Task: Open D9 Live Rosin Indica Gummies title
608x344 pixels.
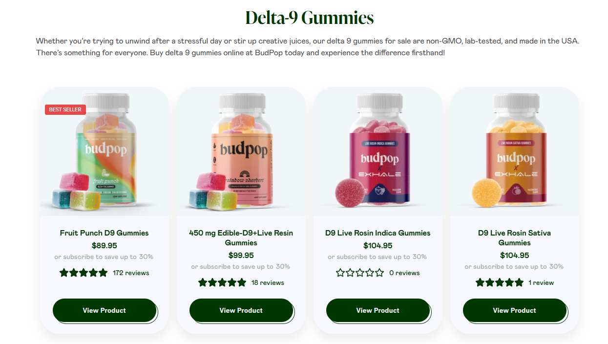Action: click(378, 233)
